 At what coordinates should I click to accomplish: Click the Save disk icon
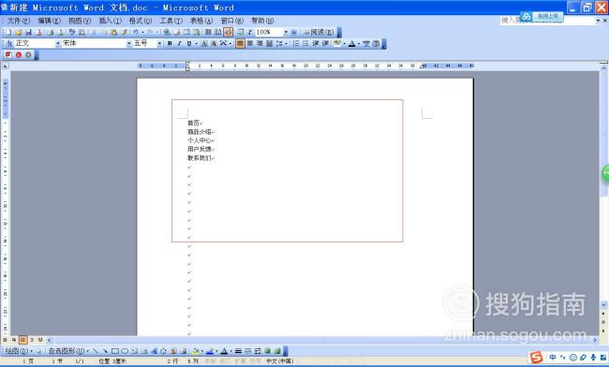(28, 32)
